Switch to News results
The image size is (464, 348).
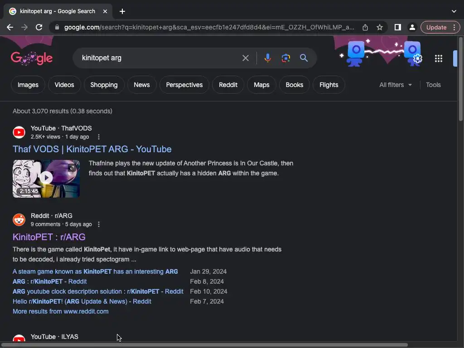pyautogui.click(x=142, y=85)
